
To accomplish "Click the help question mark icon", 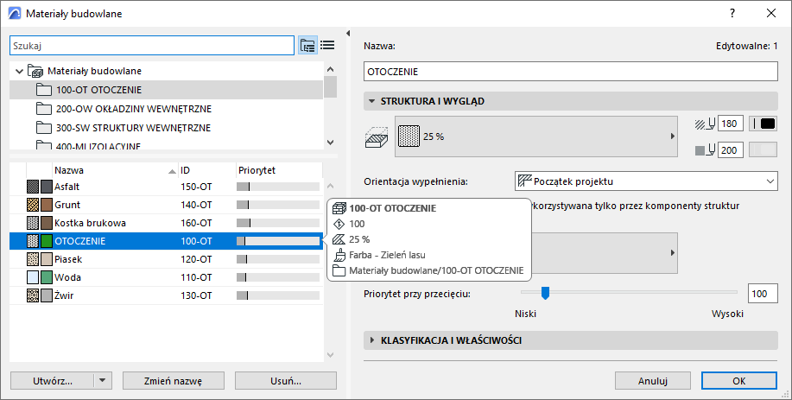I will [x=732, y=13].
